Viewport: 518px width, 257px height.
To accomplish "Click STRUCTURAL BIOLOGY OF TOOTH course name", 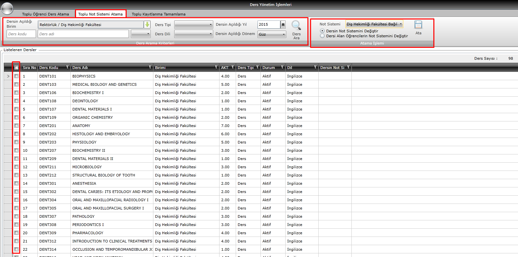I will point(104,175).
